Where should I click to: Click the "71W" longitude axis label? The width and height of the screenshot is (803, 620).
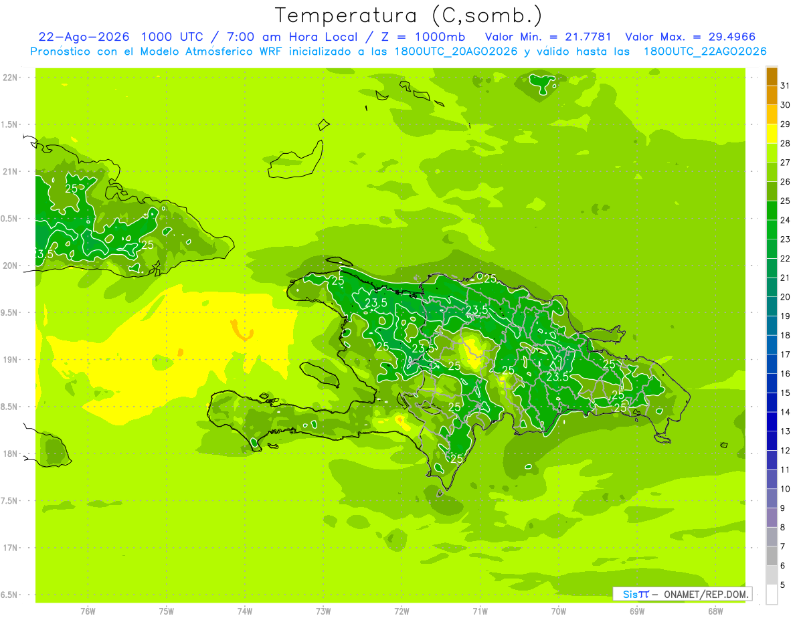coord(480,611)
